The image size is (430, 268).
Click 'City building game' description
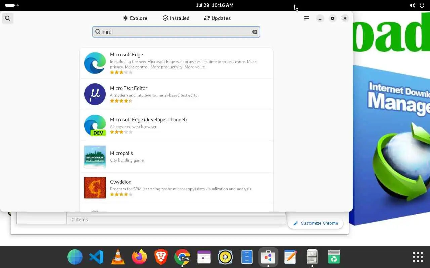(127, 160)
